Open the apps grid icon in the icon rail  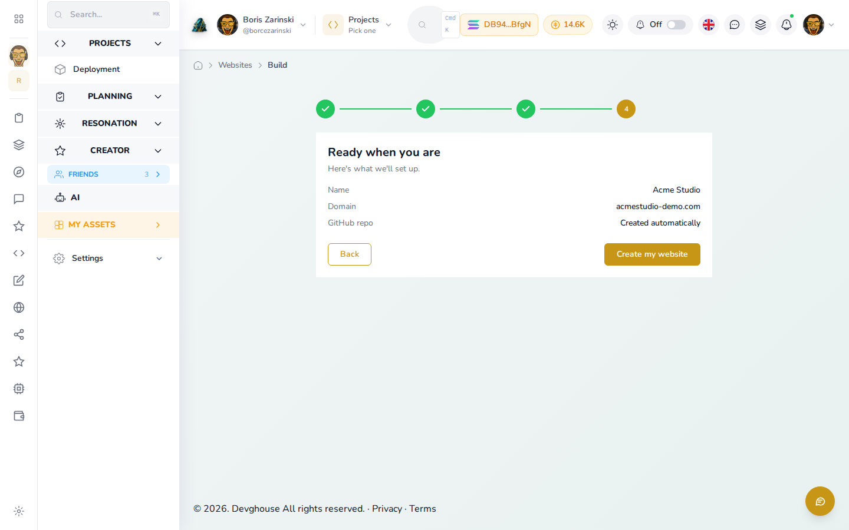19,19
